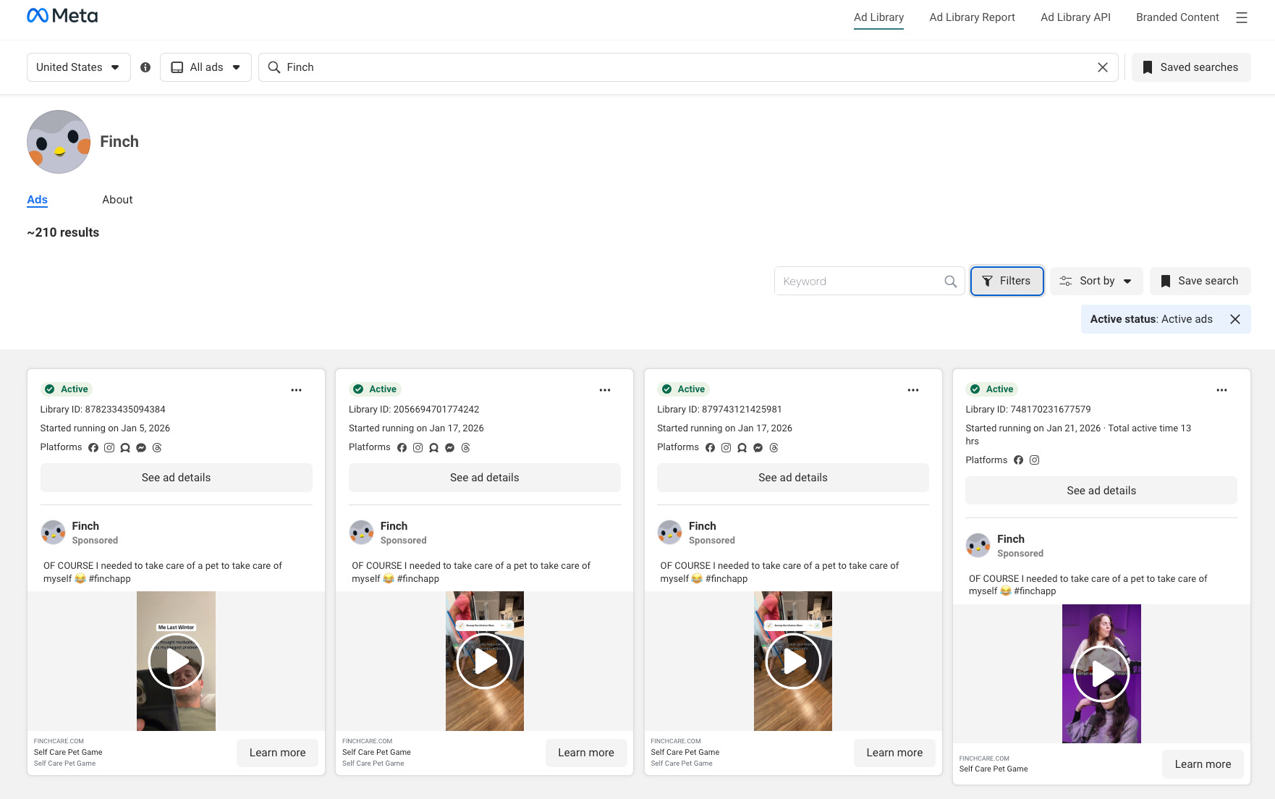See ad details for ad 879743121425981

click(793, 478)
